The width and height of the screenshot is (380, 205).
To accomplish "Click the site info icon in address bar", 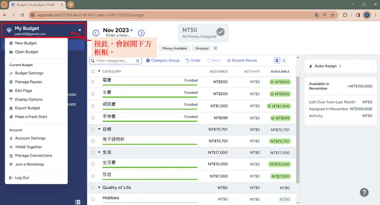I will (x=33, y=15).
